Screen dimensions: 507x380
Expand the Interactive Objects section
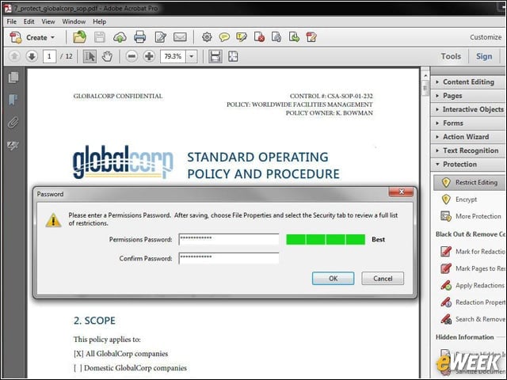[x=468, y=109]
